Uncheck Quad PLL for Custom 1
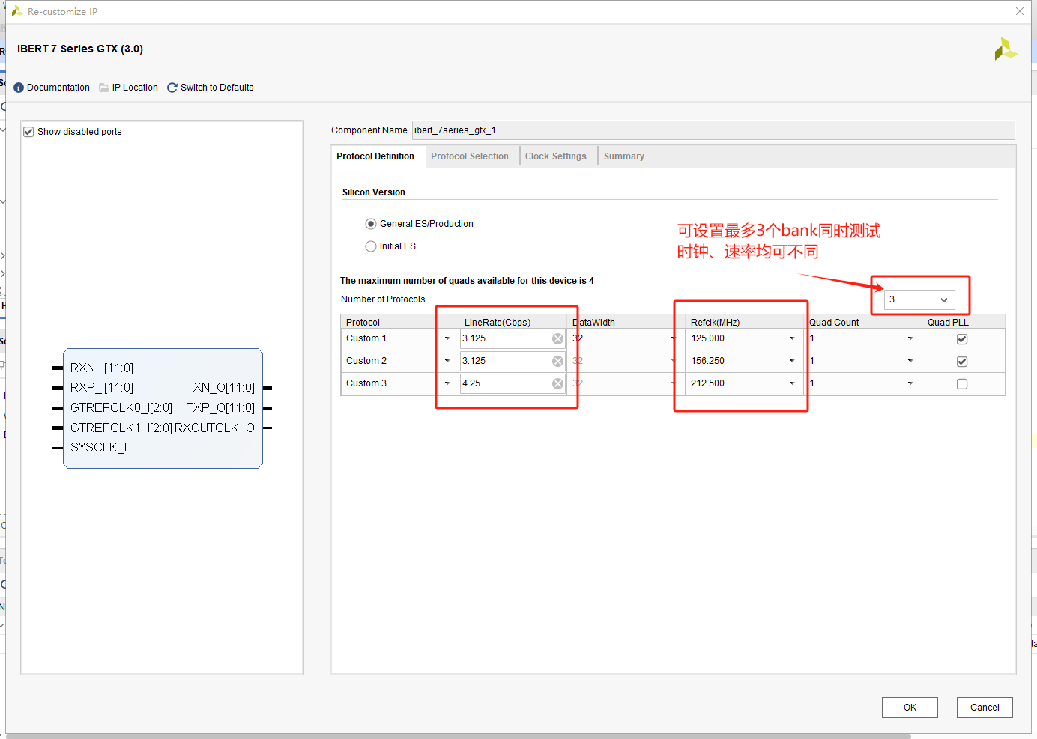The width and height of the screenshot is (1037, 739). pos(962,339)
